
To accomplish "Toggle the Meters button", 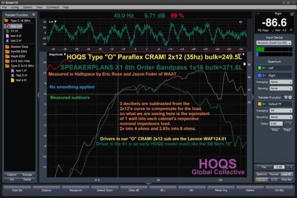I will 250,190.
